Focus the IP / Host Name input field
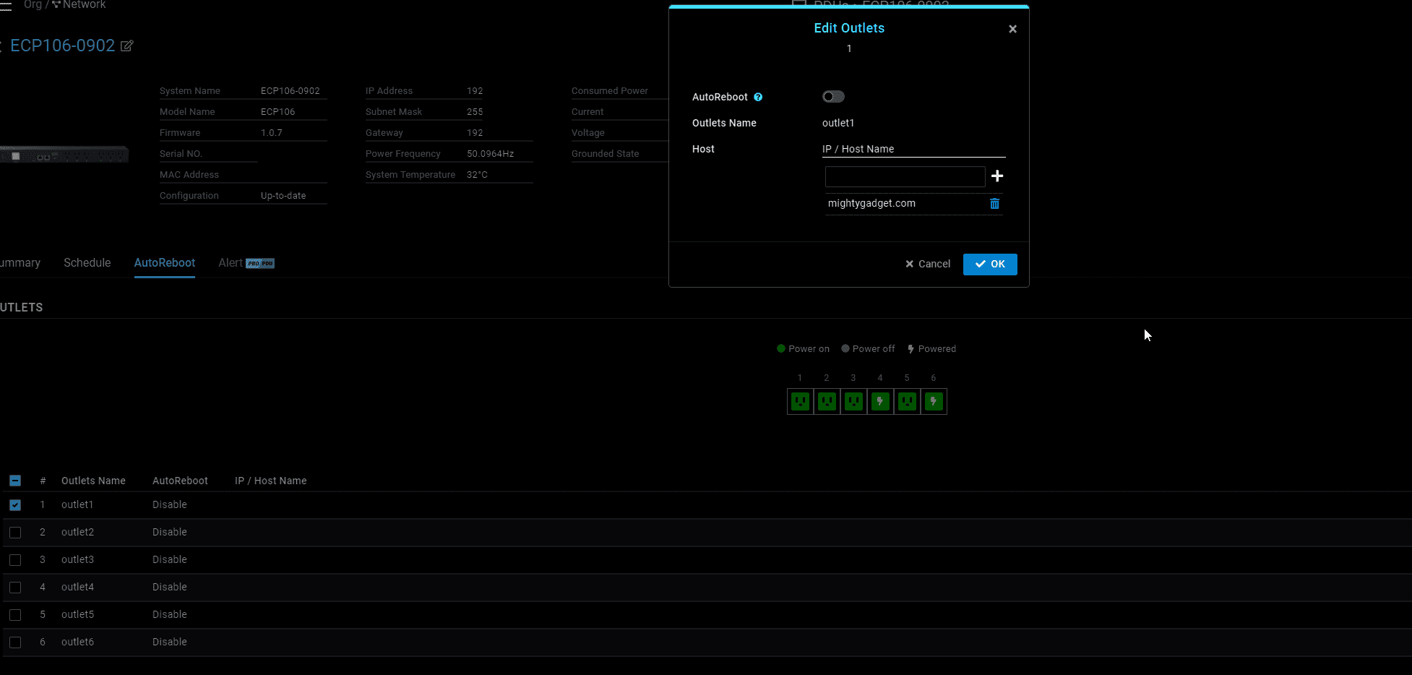This screenshot has width=1412, height=675. [x=905, y=176]
